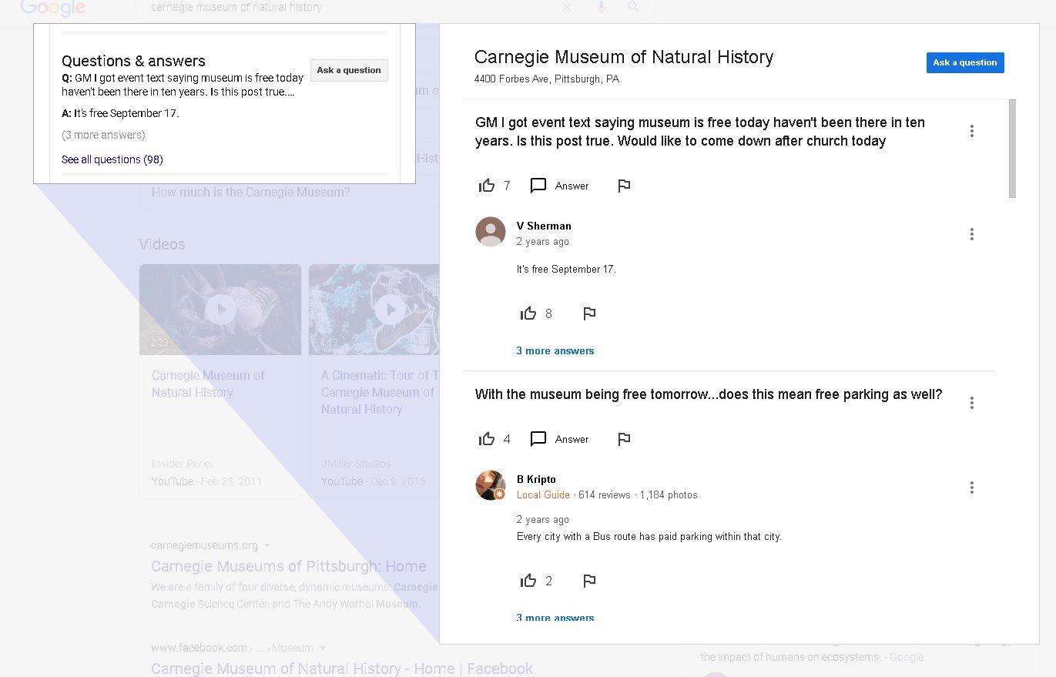The image size is (1056, 677).
Task: Answer the free parking question
Action: tap(560, 439)
